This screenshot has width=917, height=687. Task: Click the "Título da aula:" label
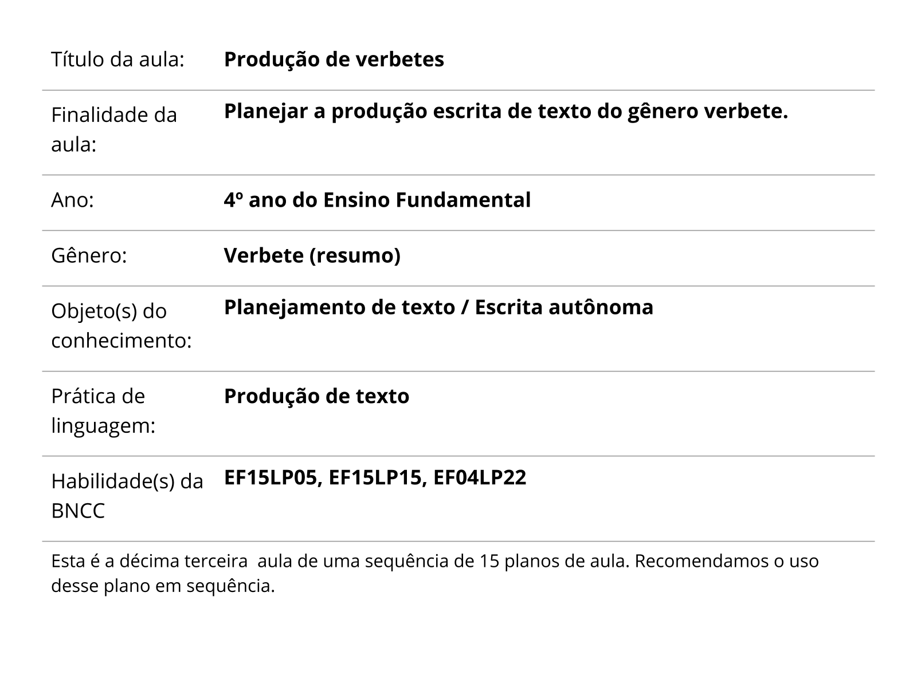pyautogui.click(x=117, y=60)
